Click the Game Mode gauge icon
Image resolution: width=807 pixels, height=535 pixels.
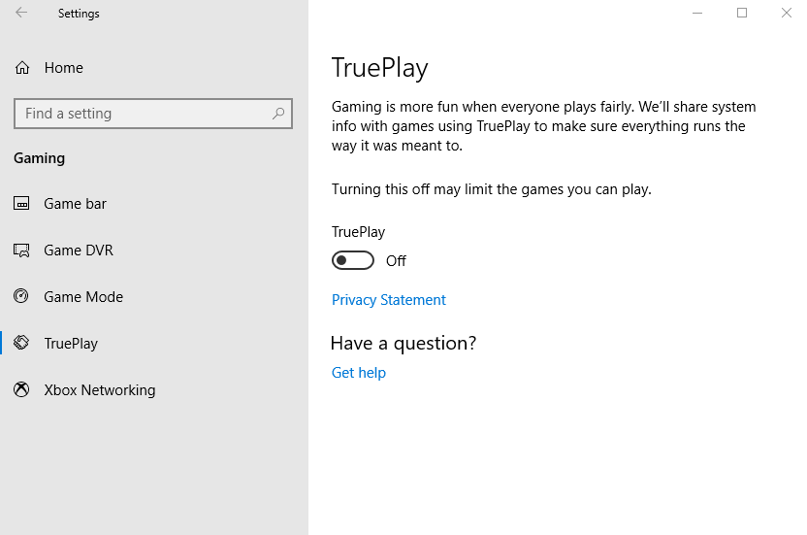(x=21, y=297)
